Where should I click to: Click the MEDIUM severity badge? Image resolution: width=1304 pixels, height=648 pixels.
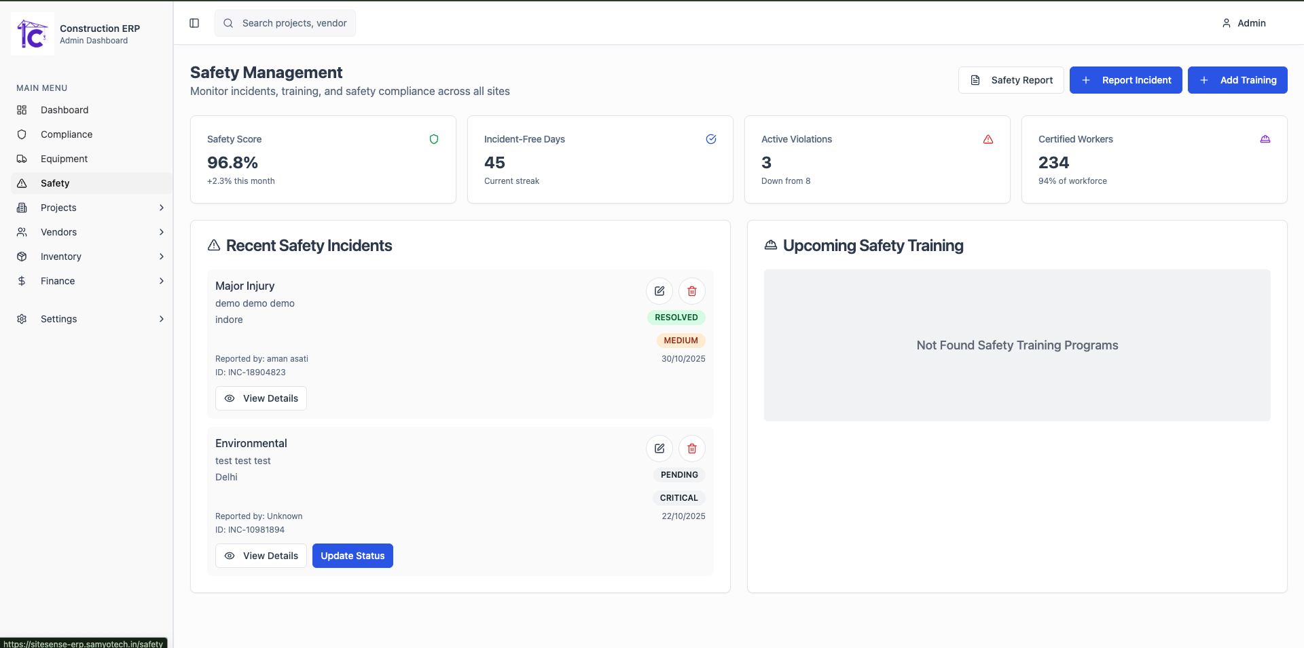coord(681,341)
